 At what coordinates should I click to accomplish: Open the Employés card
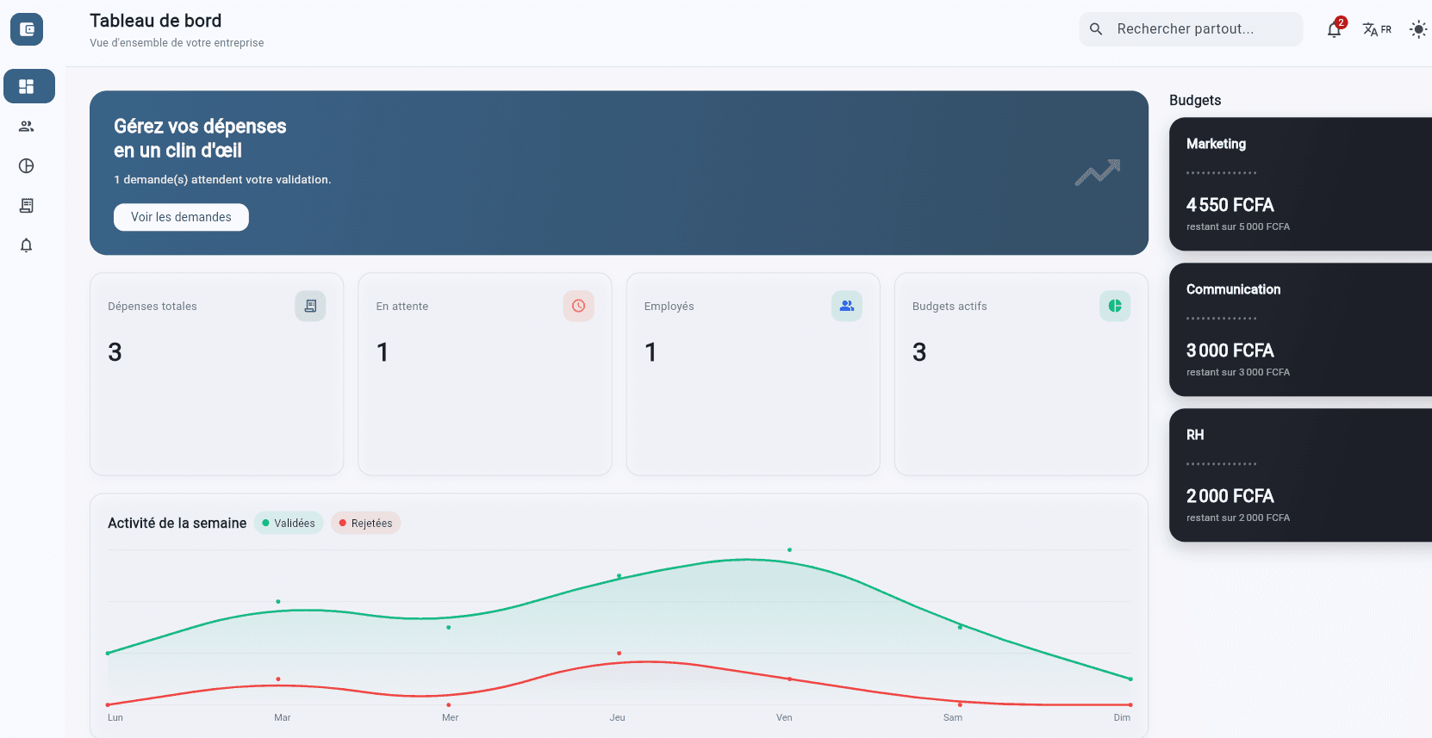(x=753, y=374)
